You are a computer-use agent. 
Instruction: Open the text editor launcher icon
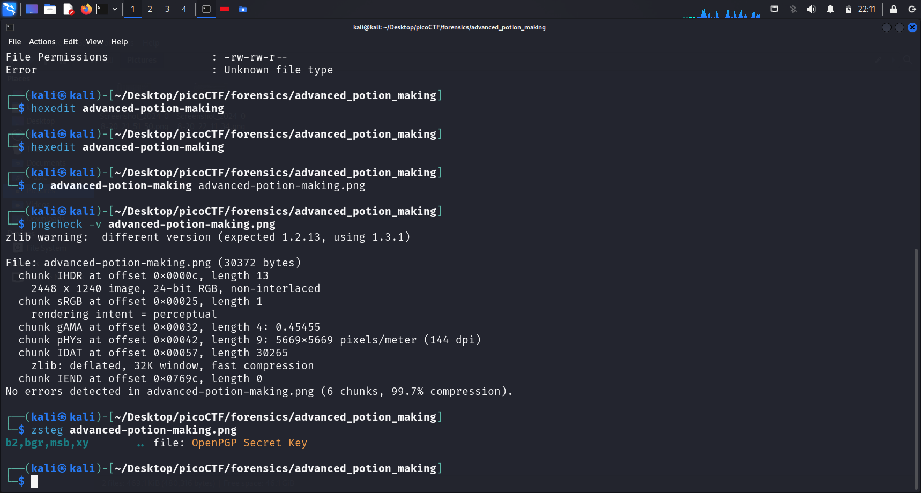pos(68,9)
